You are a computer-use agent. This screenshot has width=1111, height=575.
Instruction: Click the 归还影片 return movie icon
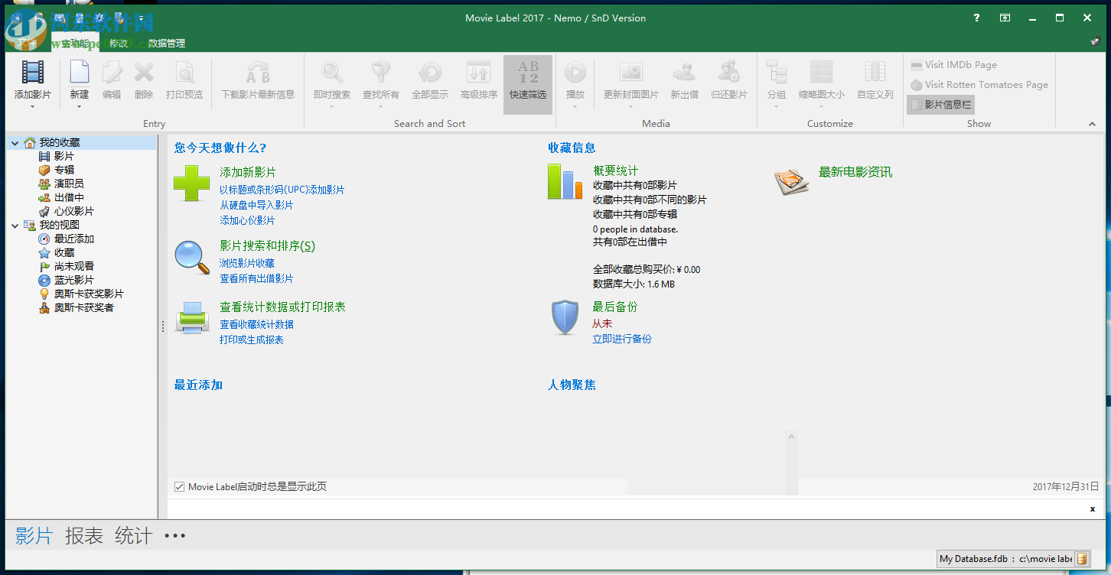coord(728,72)
